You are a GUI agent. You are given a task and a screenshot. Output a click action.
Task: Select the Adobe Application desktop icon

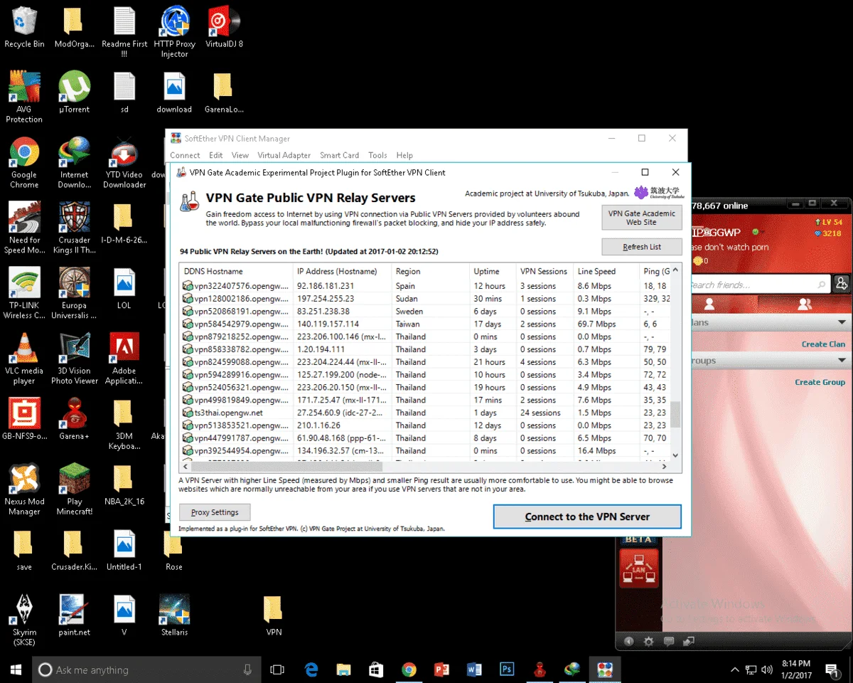point(124,359)
